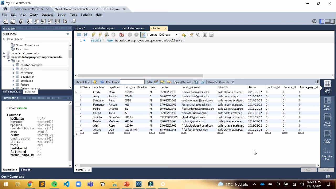This screenshot has width=336, height=189.
Task: Delete selected rows from result grid
Action: [169, 82]
